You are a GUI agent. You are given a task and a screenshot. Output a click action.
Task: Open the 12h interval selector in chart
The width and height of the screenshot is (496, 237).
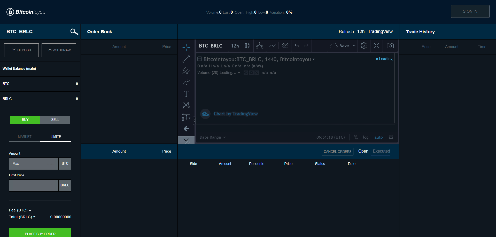(x=235, y=46)
